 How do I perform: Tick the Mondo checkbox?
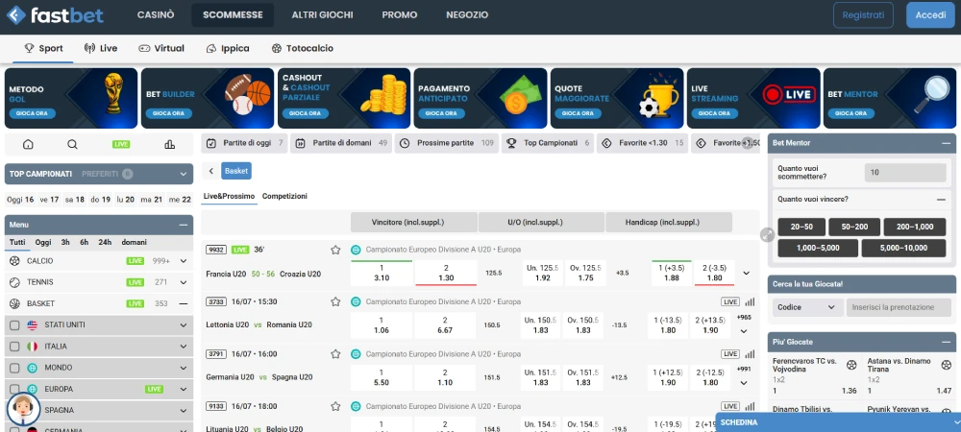pos(14,368)
